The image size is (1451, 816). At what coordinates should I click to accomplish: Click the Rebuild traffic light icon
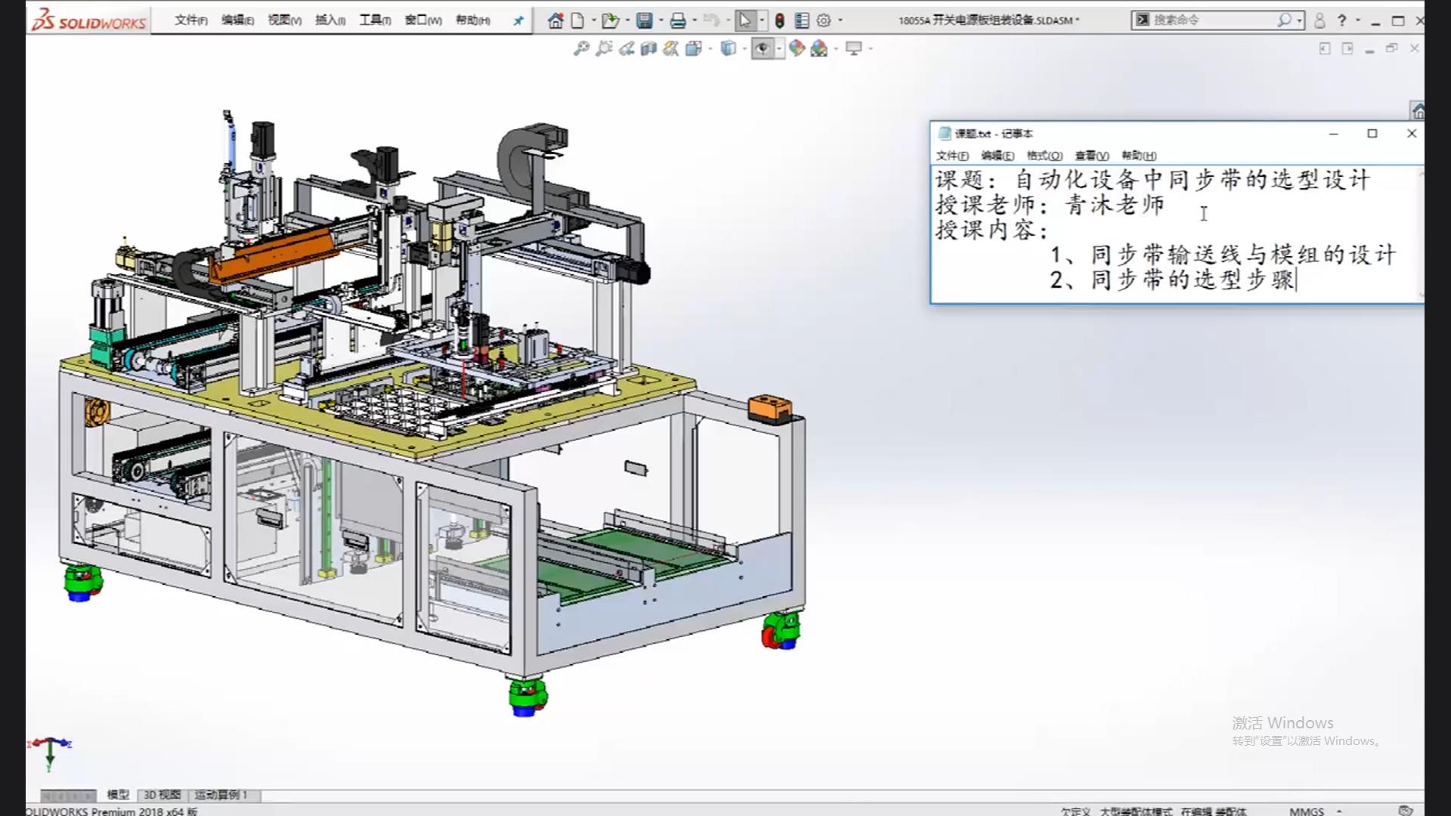(x=780, y=20)
